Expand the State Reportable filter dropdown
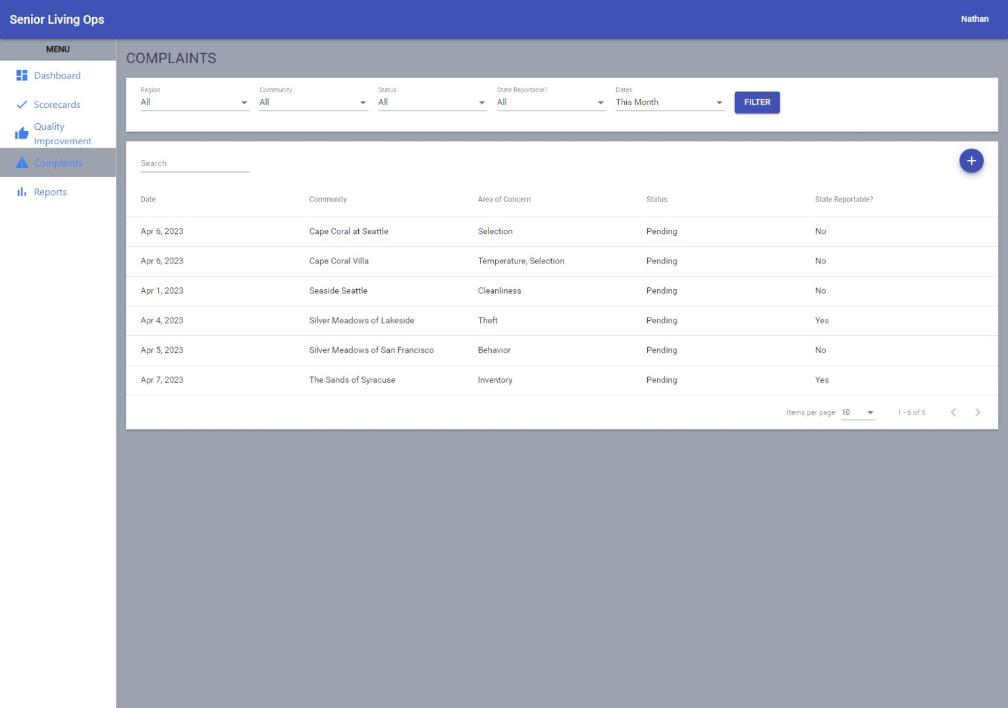The height and width of the screenshot is (708, 1008). click(x=550, y=102)
